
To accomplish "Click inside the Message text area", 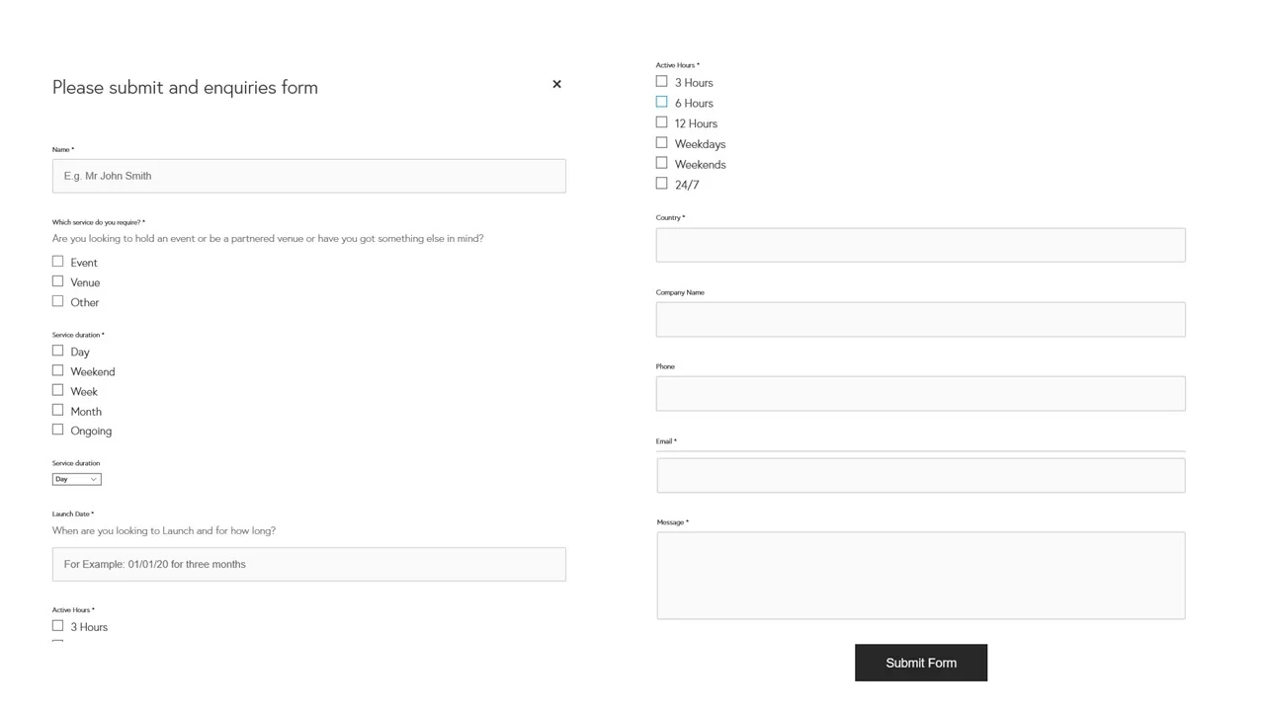I will coord(920,575).
